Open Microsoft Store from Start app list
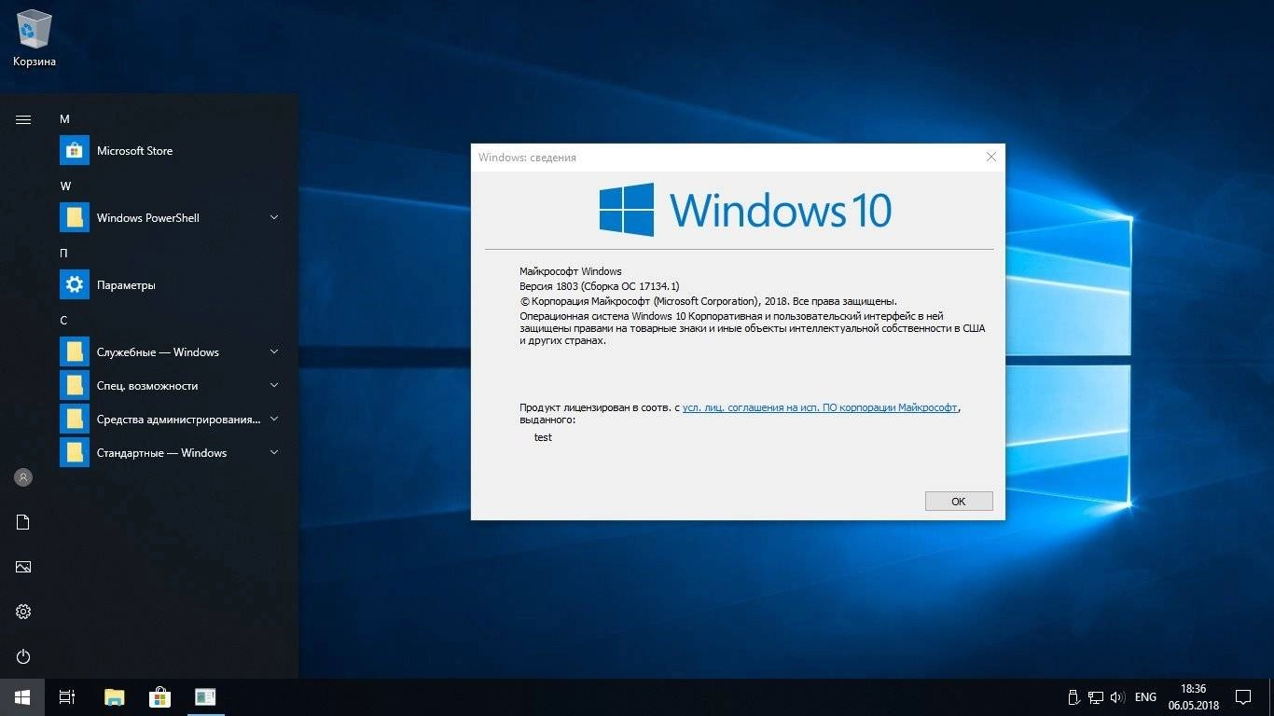The width and height of the screenshot is (1274, 716). [170, 150]
